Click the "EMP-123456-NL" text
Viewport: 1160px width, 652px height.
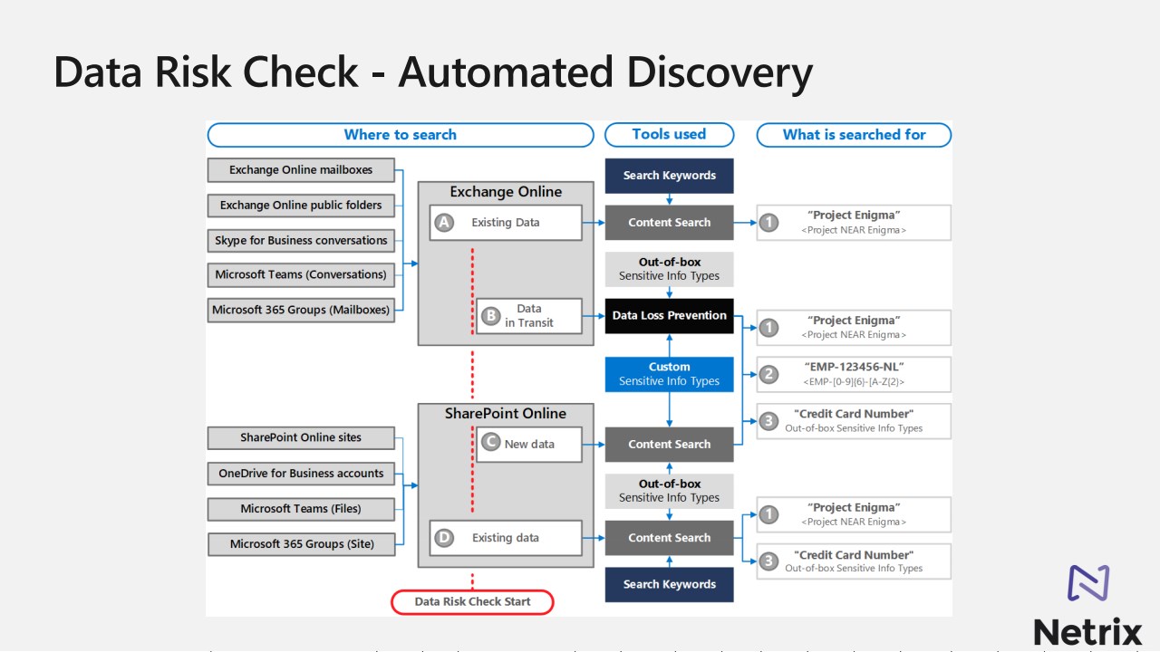855,367
